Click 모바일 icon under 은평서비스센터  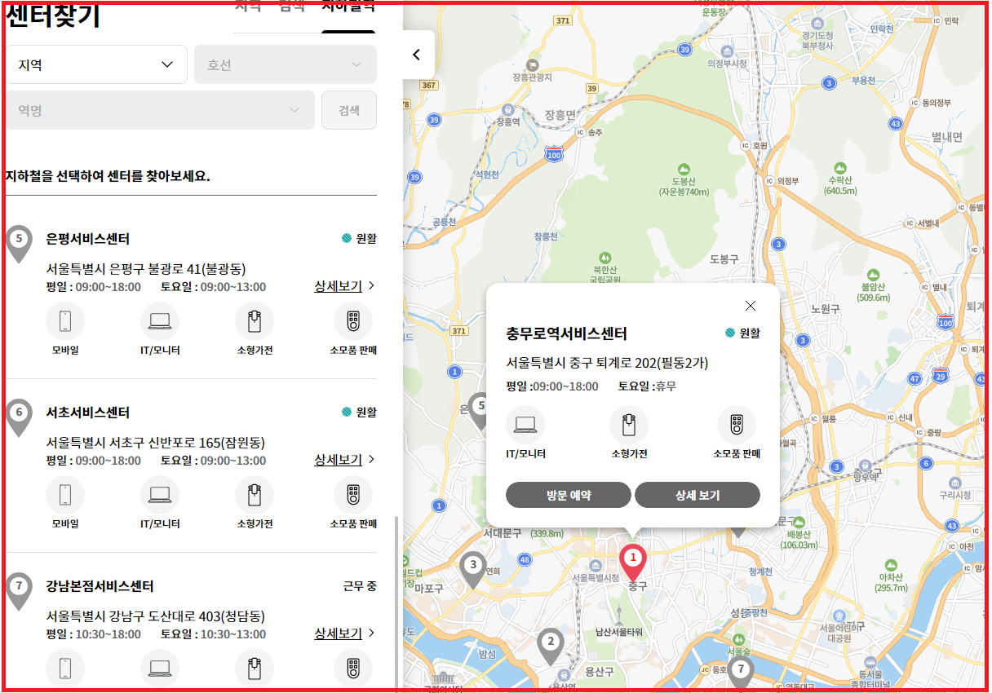click(x=65, y=321)
